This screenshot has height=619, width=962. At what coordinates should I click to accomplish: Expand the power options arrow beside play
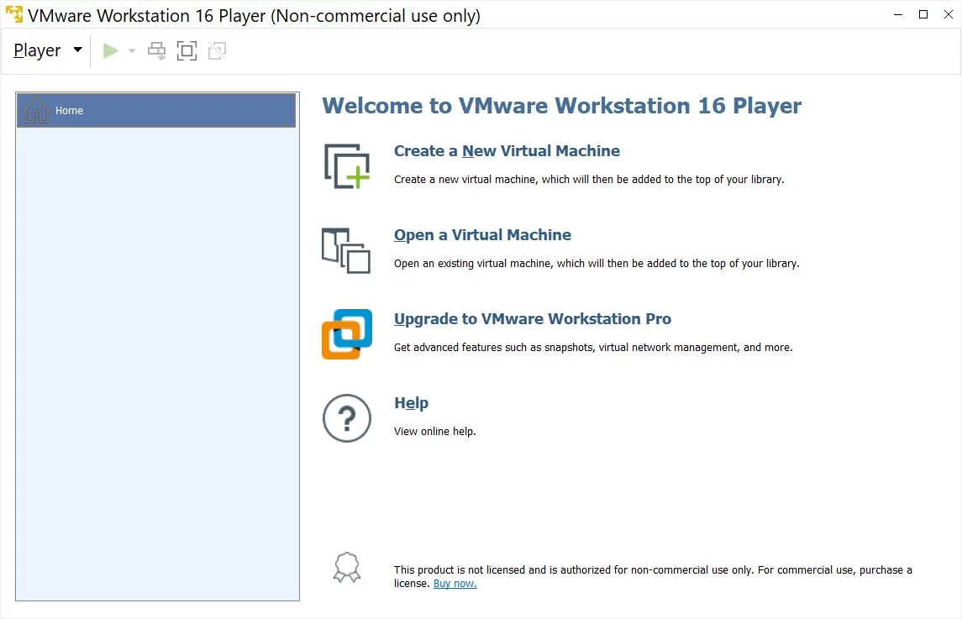point(131,51)
